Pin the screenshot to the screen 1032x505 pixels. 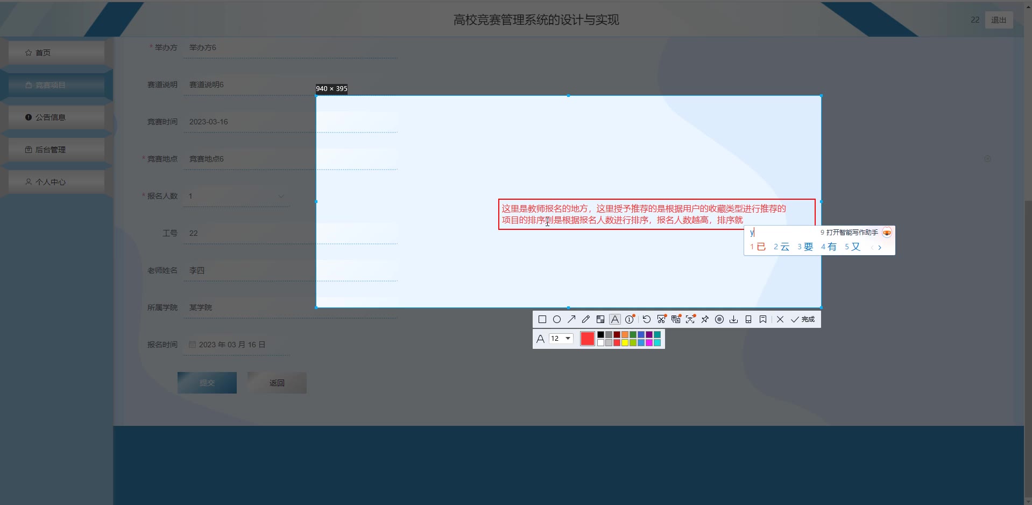tap(705, 319)
